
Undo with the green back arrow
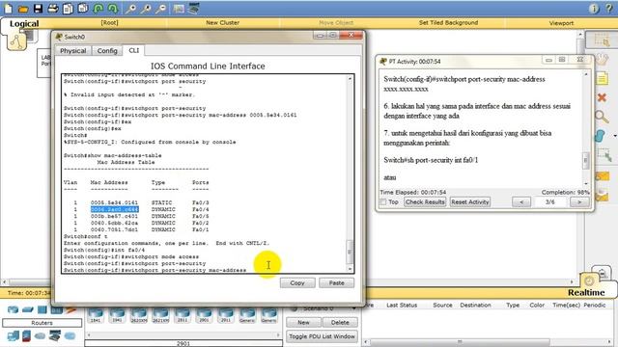(98, 9)
